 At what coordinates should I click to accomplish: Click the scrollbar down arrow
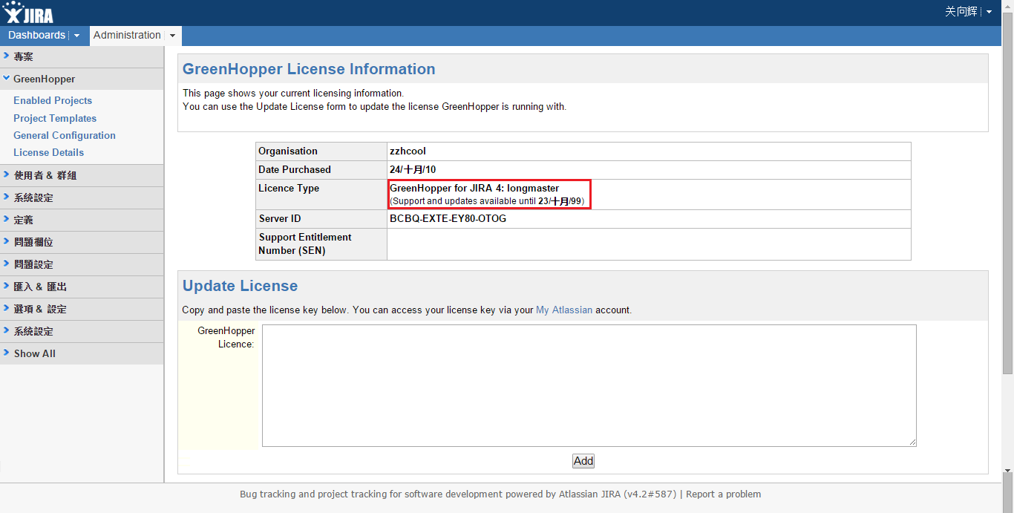tap(1008, 471)
